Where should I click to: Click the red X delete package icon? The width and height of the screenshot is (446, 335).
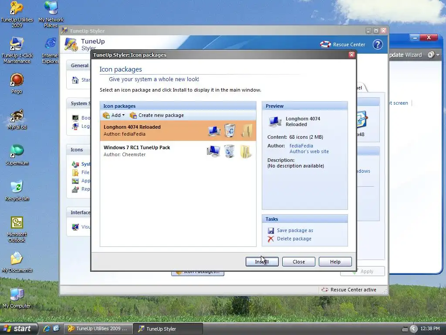pyautogui.click(x=270, y=239)
